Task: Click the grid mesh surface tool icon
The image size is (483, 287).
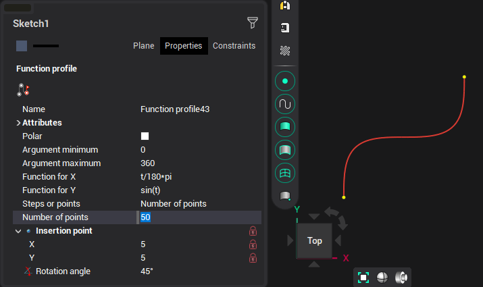Action: (285, 173)
